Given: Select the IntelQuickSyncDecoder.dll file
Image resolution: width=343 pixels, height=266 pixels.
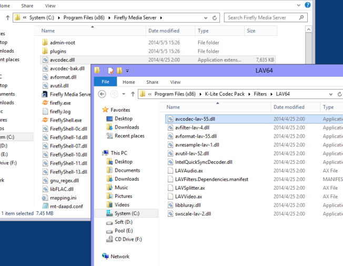Looking at the screenshot, I should pos(203,162).
